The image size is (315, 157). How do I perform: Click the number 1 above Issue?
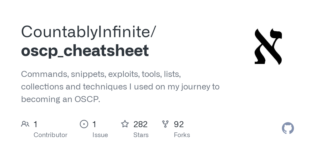[x=94, y=124]
